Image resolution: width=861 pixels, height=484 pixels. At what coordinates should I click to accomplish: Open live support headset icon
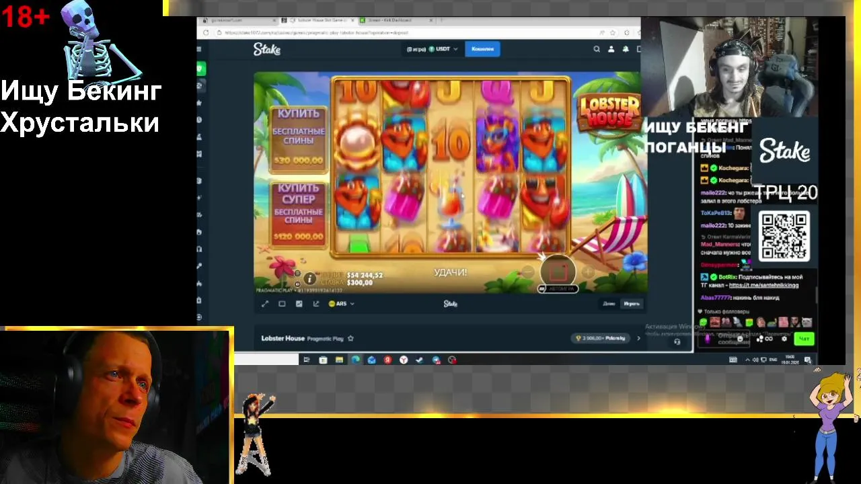(x=677, y=341)
